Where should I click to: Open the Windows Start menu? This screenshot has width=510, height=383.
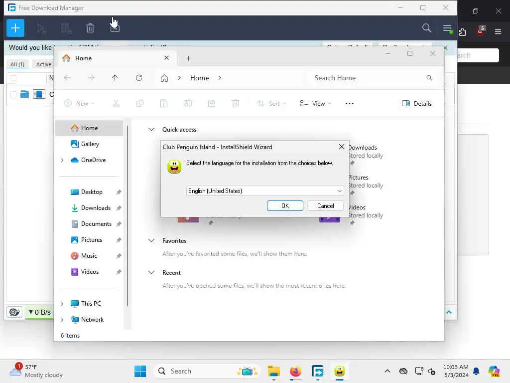tap(140, 371)
